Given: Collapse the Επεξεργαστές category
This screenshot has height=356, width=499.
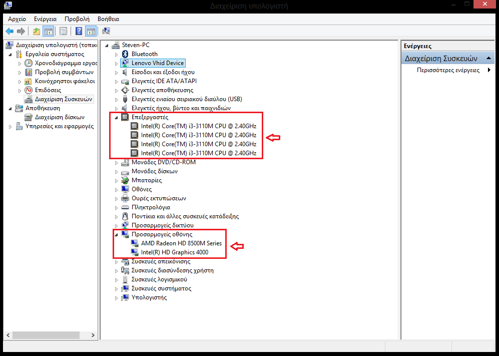Looking at the screenshot, I should (117, 118).
